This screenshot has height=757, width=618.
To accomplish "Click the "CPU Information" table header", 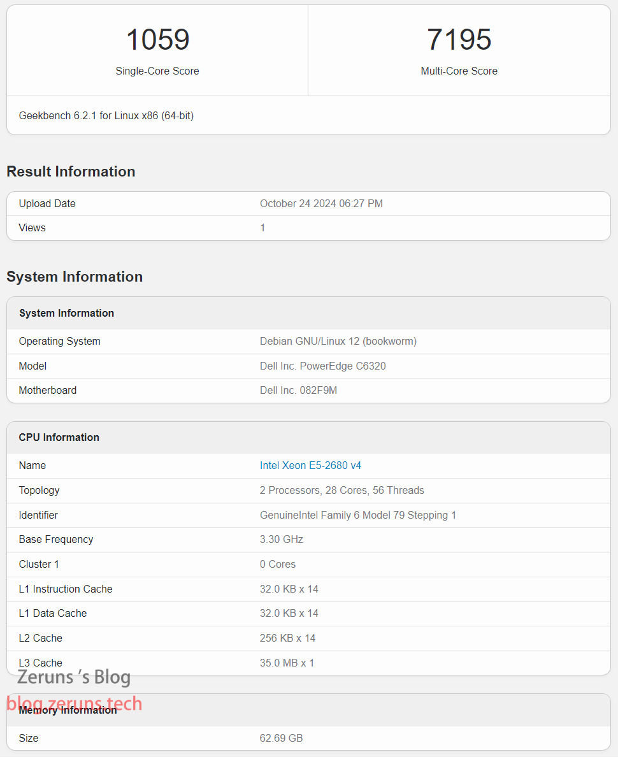I will (59, 438).
